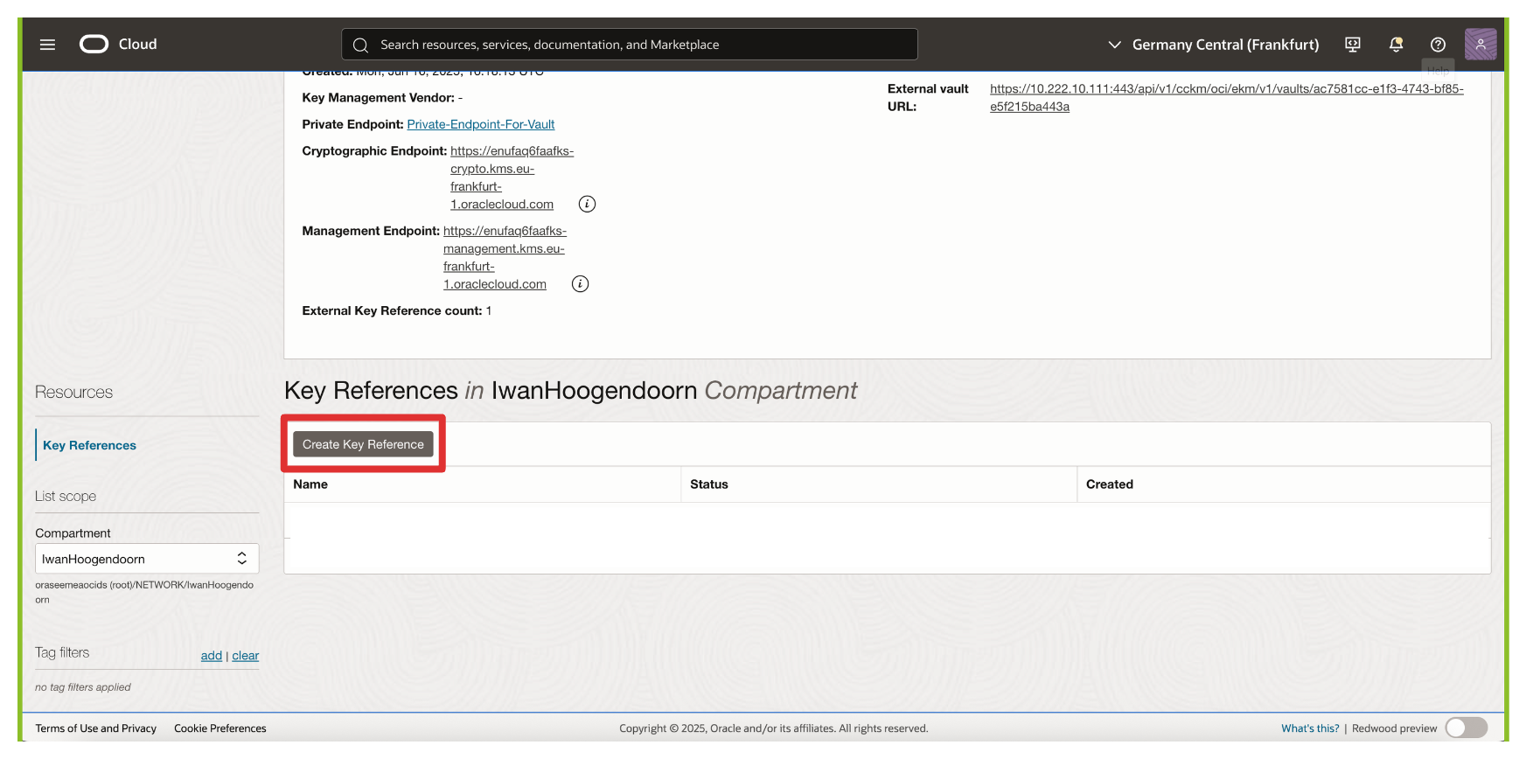
Task: Open the What's this? link
Action: pyautogui.click(x=1309, y=728)
